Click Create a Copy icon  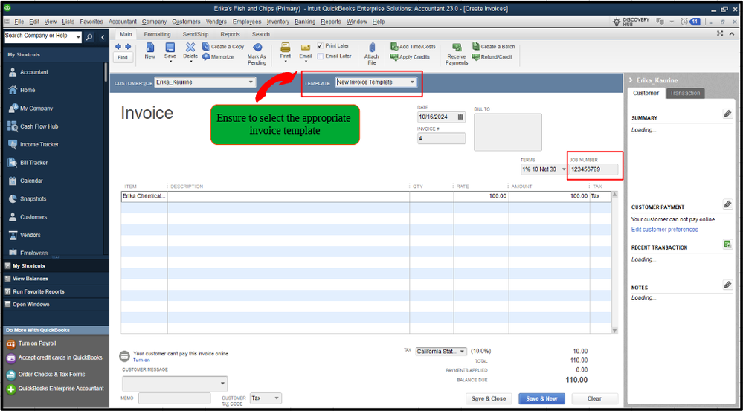[206, 46]
